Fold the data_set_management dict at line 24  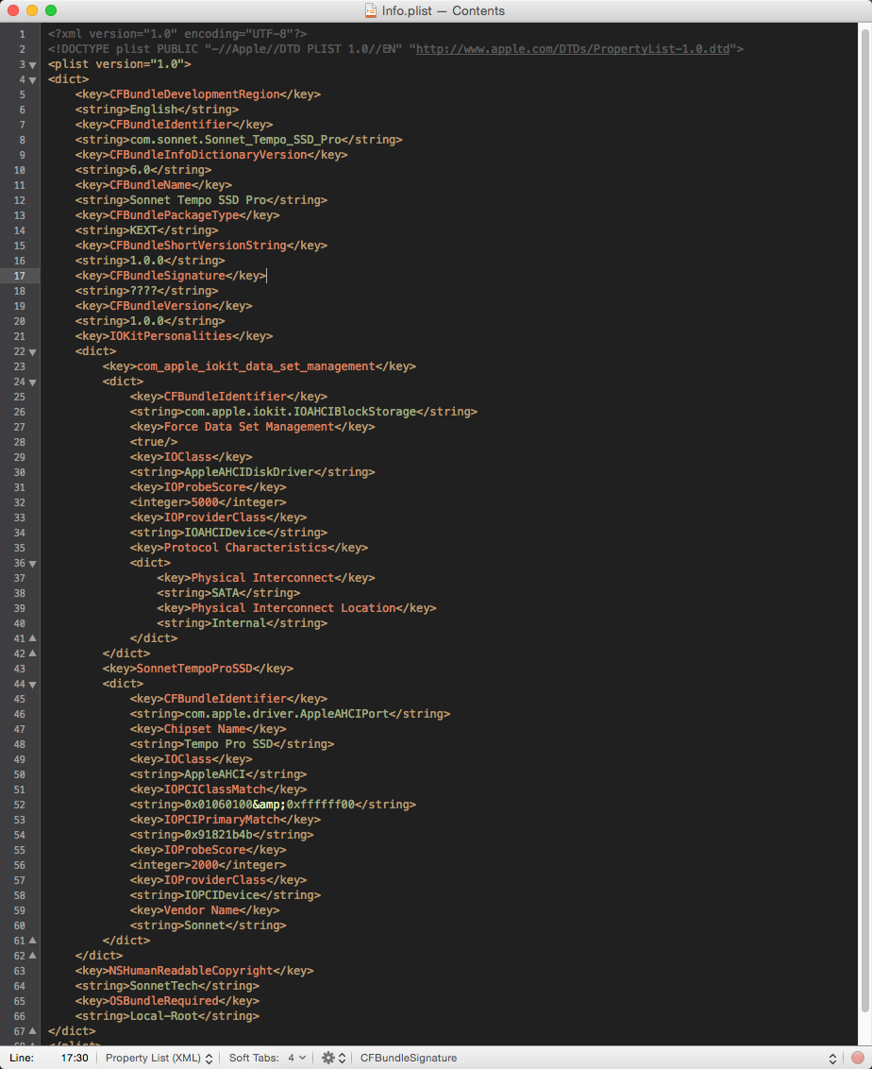[x=32, y=382]
